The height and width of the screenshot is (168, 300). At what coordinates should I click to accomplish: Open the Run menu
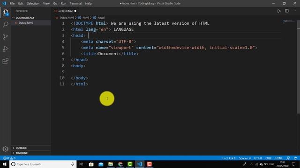(x=63, y=3)
